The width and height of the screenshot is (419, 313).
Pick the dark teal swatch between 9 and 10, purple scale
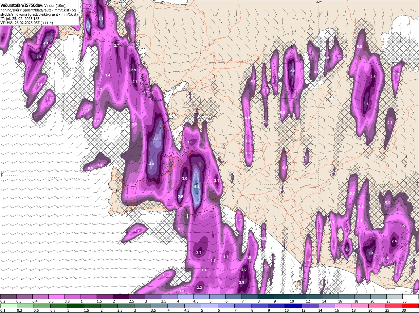coord(282,297)
